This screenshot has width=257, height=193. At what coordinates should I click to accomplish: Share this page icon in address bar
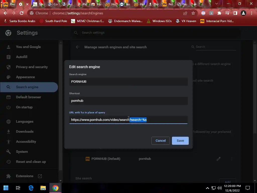[x=185, y=13]
